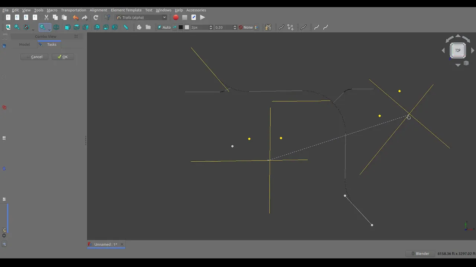Screen dimensions: 476x267
Task: Rotate view with cube's left arrow
Action: pos(443,50)
